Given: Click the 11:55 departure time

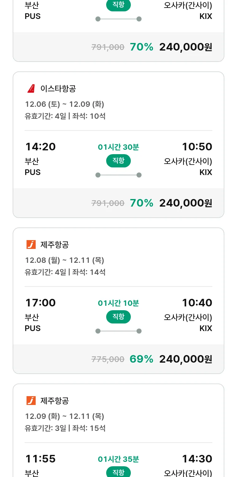Looking at the screenshot, I should (40, 459).
